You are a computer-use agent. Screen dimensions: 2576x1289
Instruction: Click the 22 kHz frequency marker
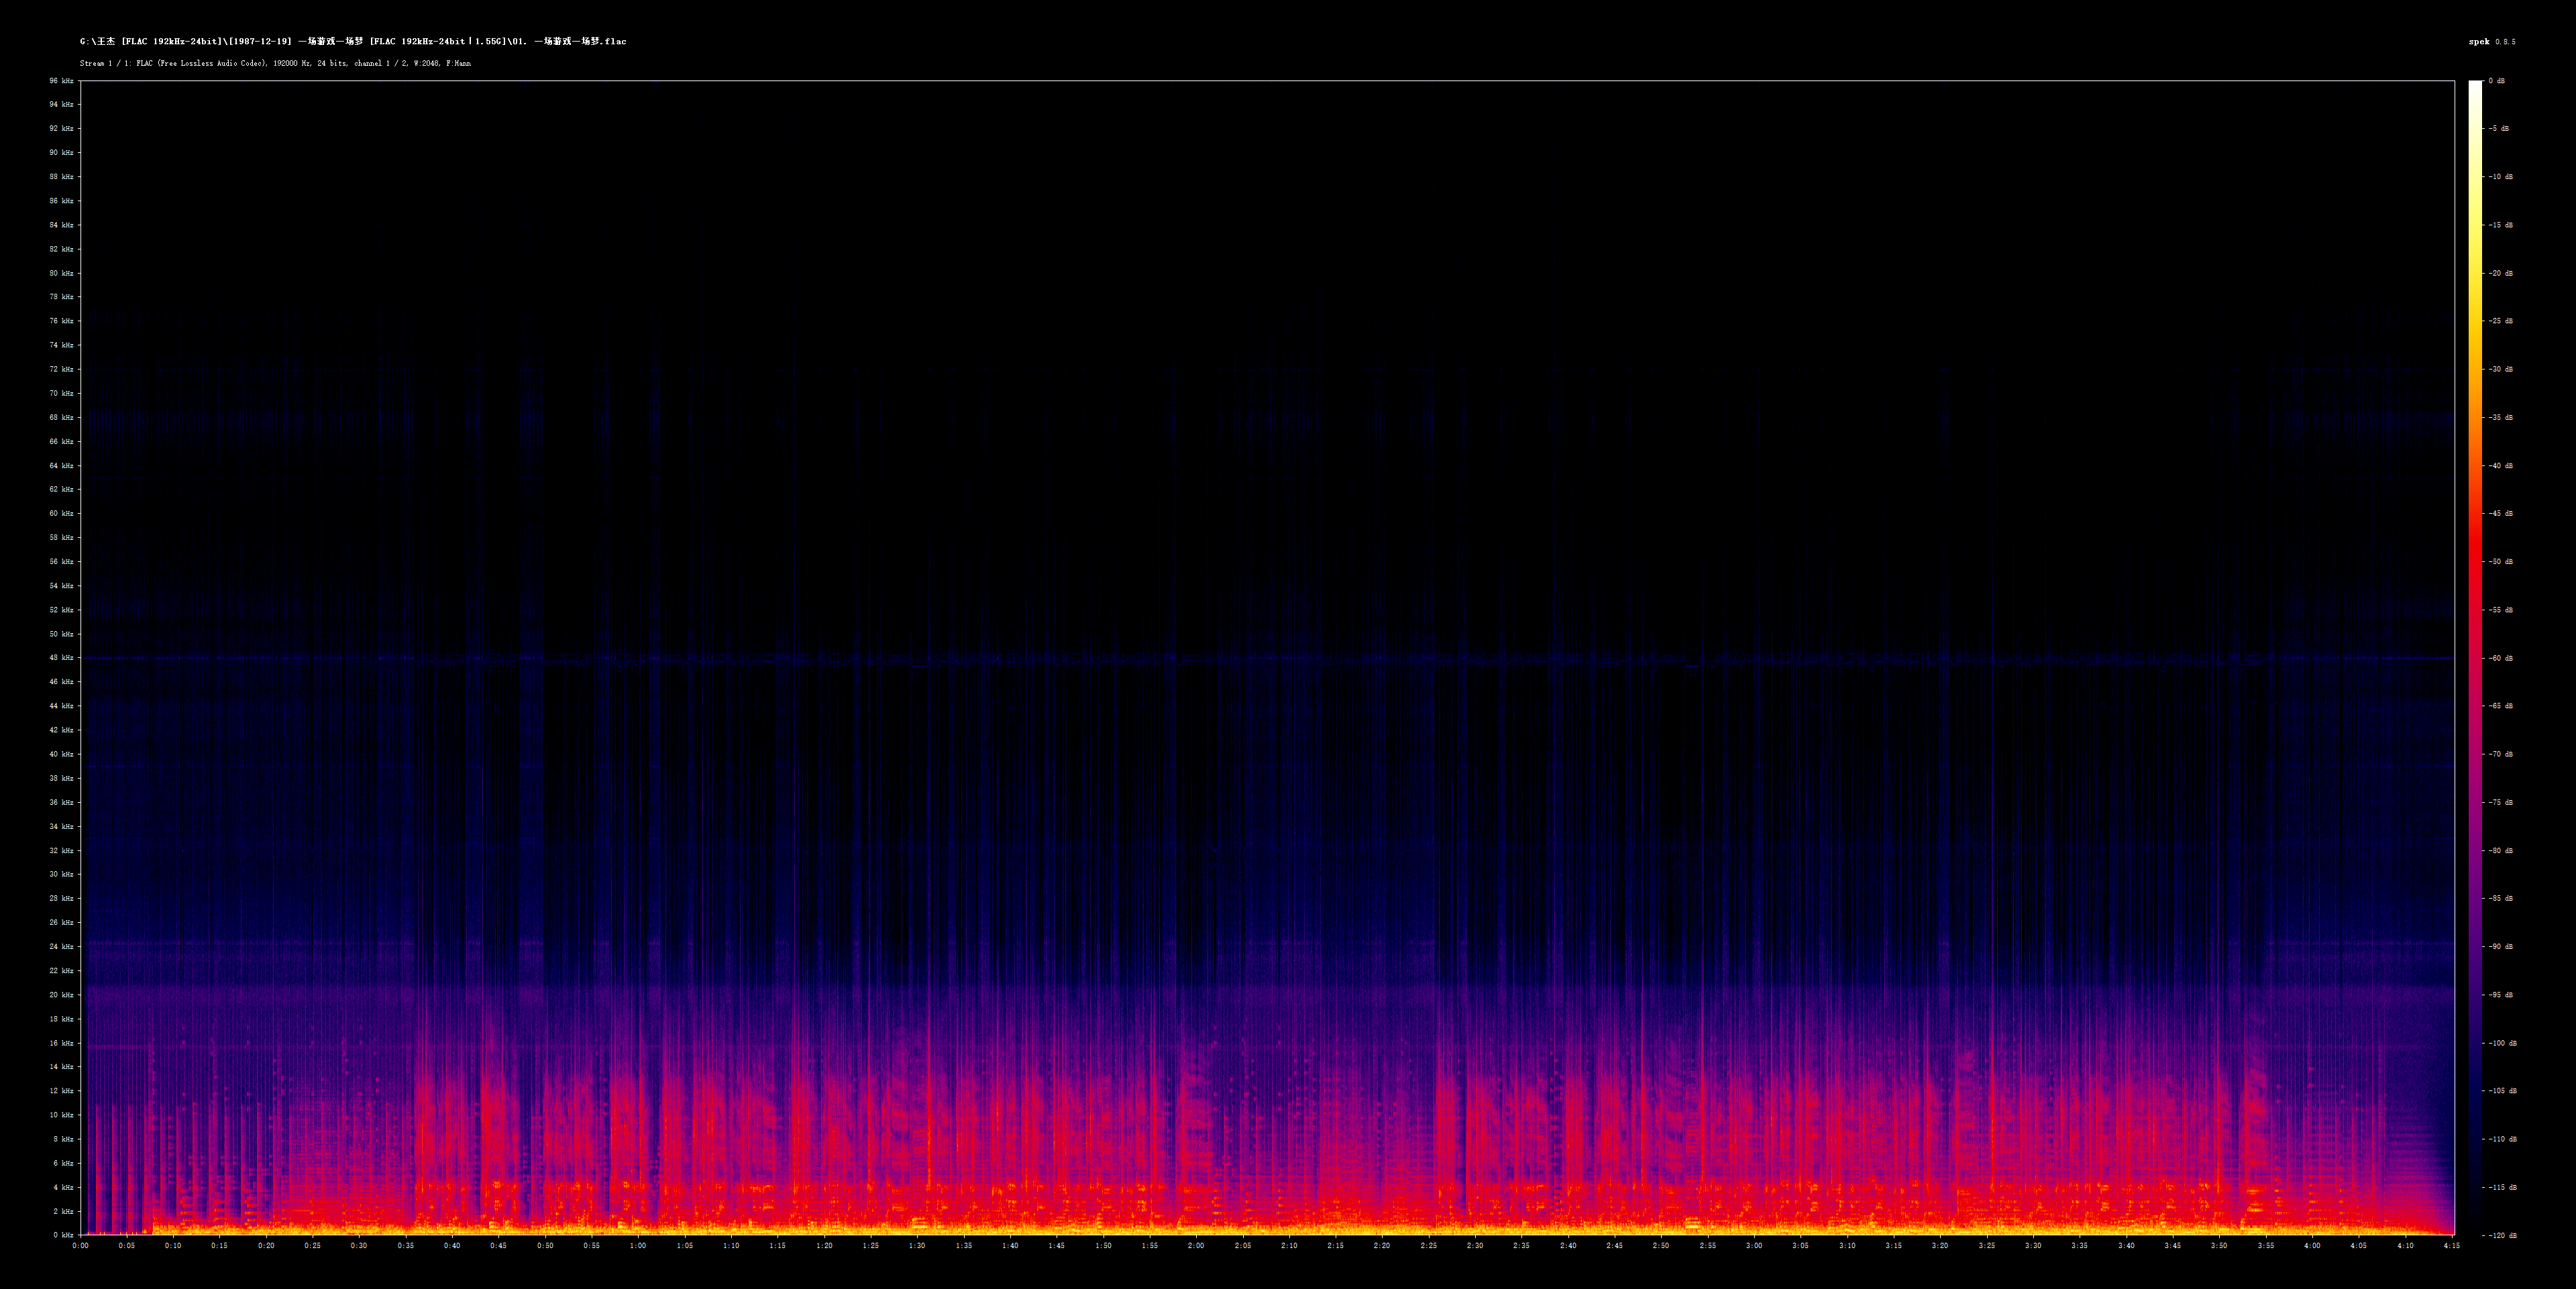click(63, 970)
